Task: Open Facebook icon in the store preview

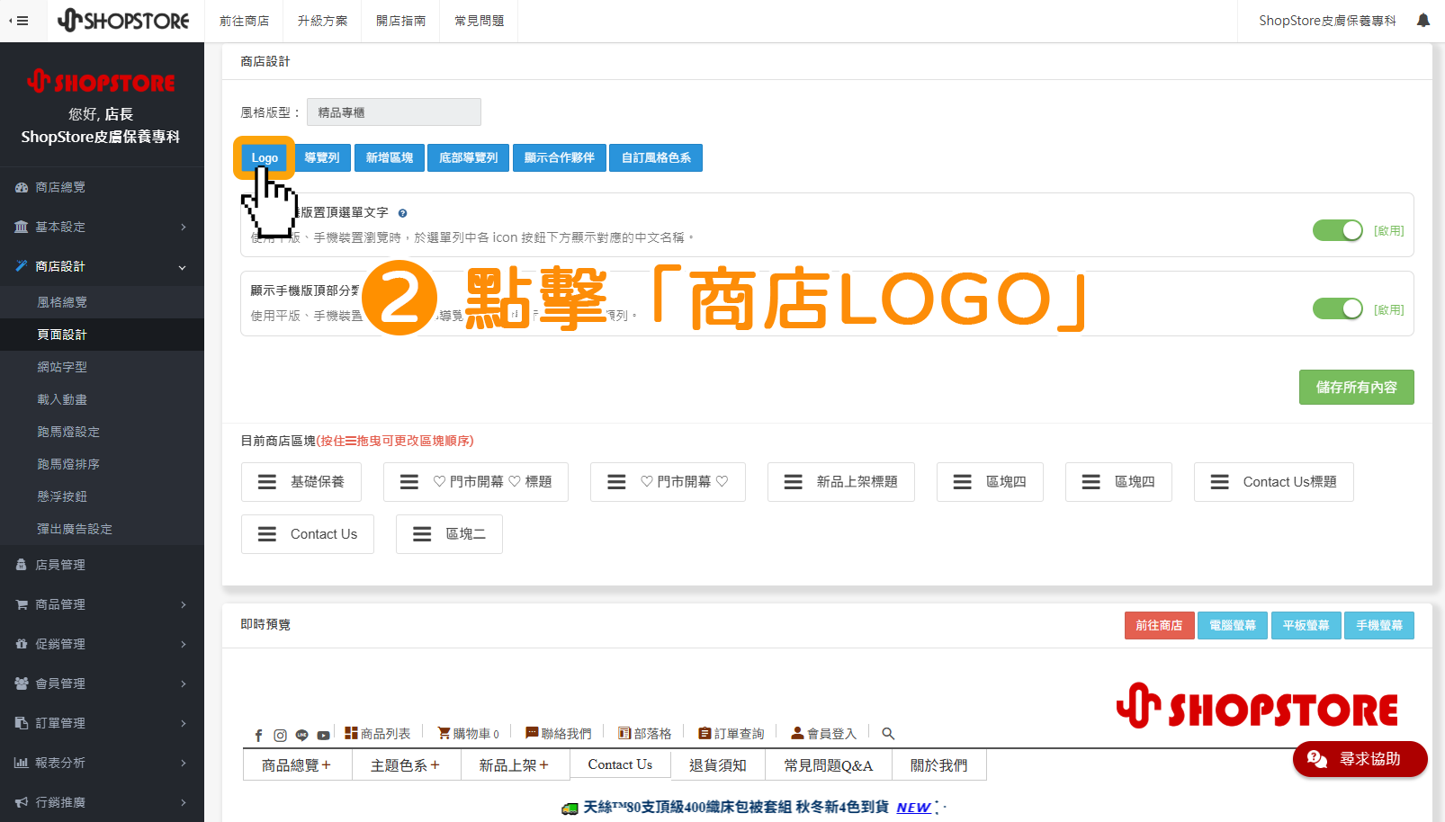Action: (258, 734)
